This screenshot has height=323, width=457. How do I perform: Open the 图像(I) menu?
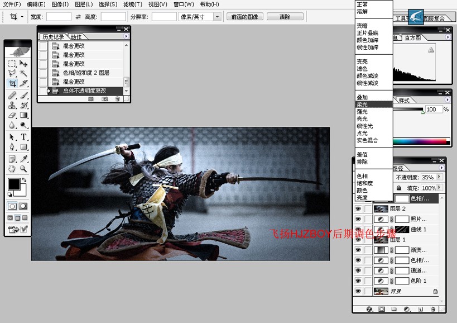[x=60, y=4]
